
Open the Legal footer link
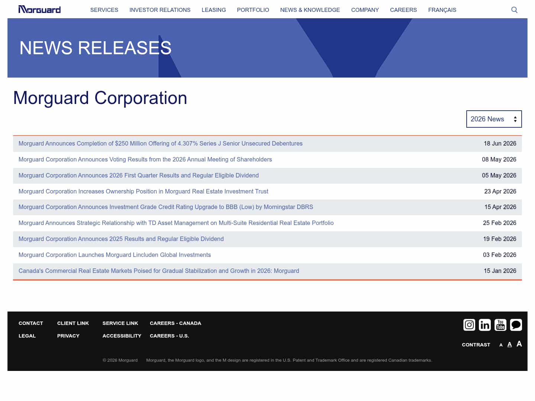pos(27,336)
